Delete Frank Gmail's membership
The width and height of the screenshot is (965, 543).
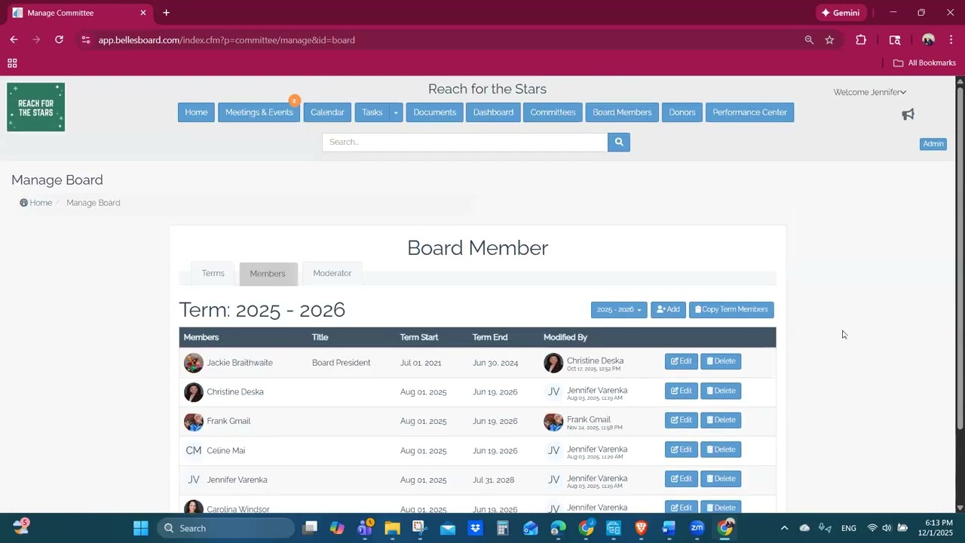[721, 420]
